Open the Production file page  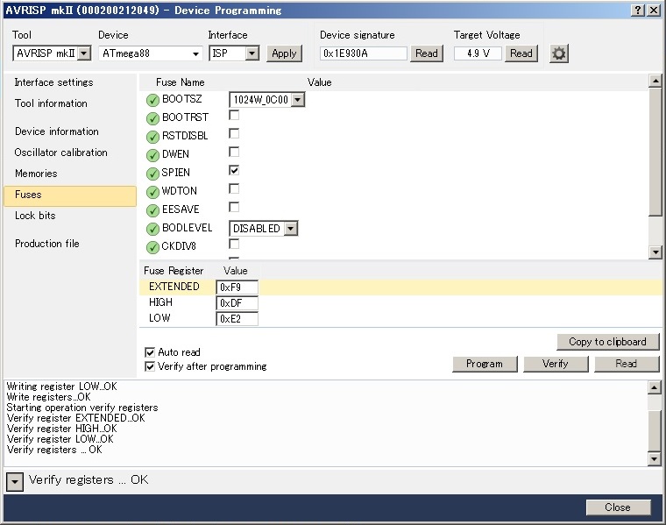47,244
